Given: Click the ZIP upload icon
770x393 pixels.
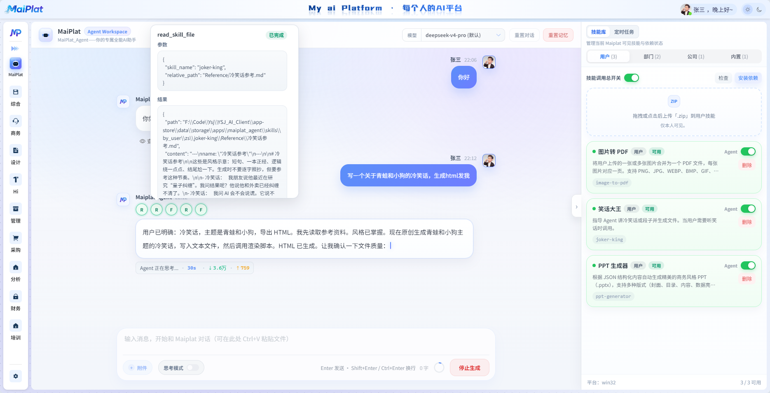Looking at the screenshot, I should click(x=674, y=101).
